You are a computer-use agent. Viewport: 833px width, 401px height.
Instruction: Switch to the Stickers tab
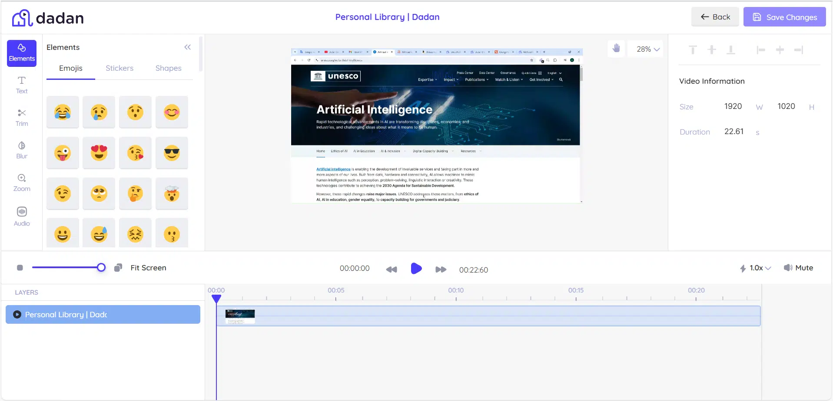pyautogui.click(x=119, y=68)
